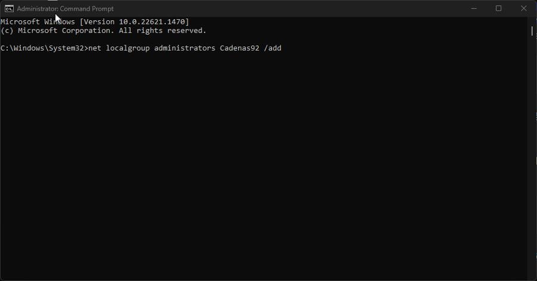
Task: Click the blank console area below the command
Action: [263, 167]
